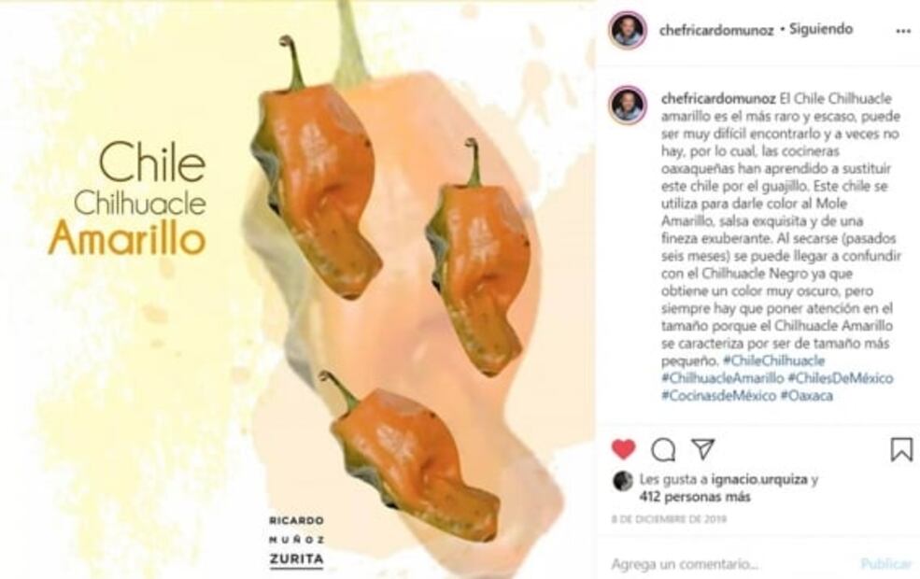The image size is (920, 579).
Task: View the 412 personas más likes list
Action: click(695, 497)
